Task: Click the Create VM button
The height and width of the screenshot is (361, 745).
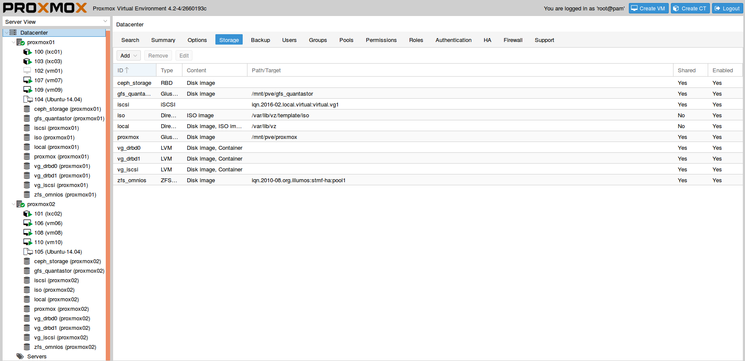Action: pyautogui.click(x=648, y=9)
